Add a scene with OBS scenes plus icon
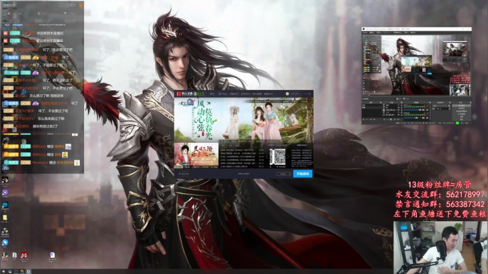The width and height of the screenshot is (488, 274). tap(363, 119)
